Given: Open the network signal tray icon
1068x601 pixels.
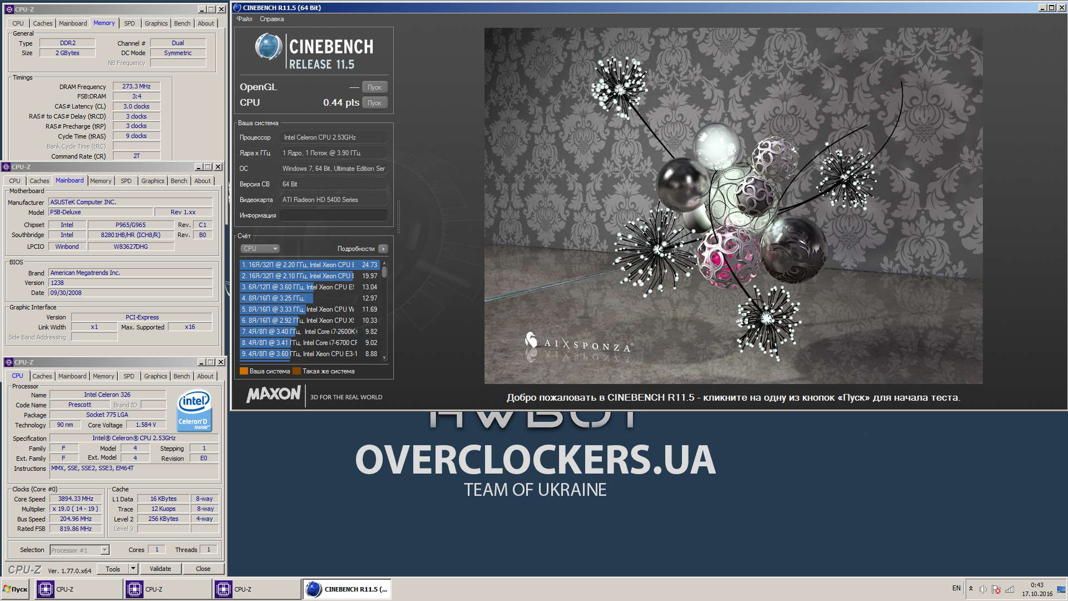Looking at the screenshot, I should click(1010, 589).
